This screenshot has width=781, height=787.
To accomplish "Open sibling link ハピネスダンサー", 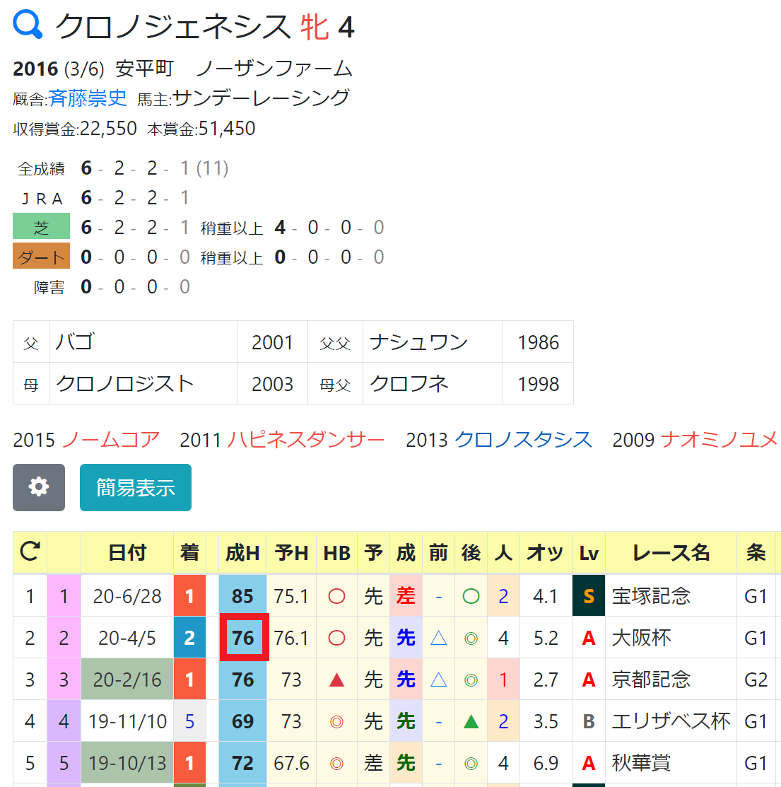I will (x=305, y=440).
